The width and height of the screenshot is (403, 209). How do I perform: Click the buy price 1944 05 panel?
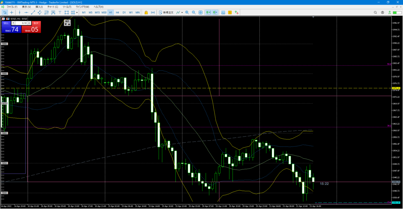click(x=32, y=30)
